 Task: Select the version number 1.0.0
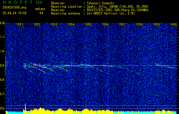coord(39,3)
